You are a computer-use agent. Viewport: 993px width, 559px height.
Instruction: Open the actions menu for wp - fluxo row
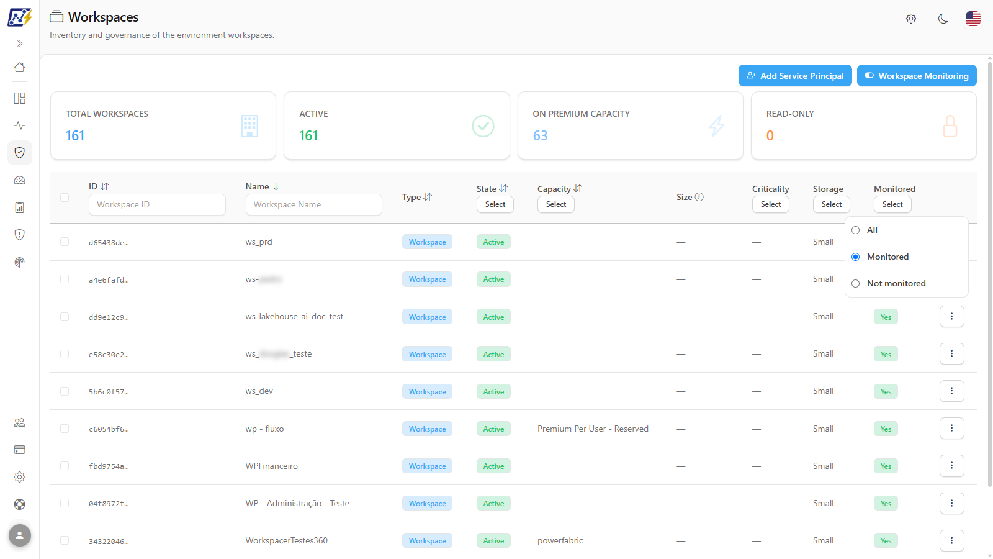952,429
